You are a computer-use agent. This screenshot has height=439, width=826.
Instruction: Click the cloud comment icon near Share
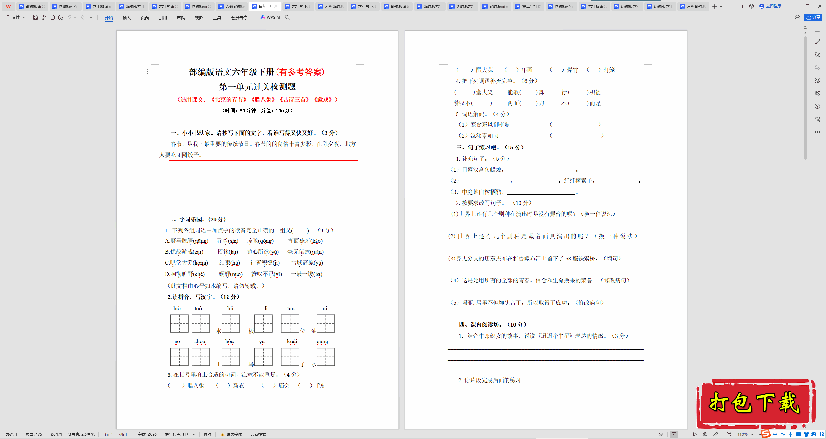pos(798,17)
